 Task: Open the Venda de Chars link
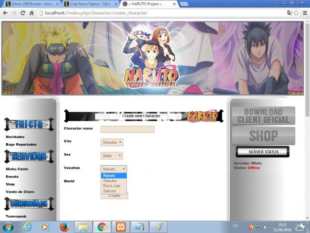point(20,191)
